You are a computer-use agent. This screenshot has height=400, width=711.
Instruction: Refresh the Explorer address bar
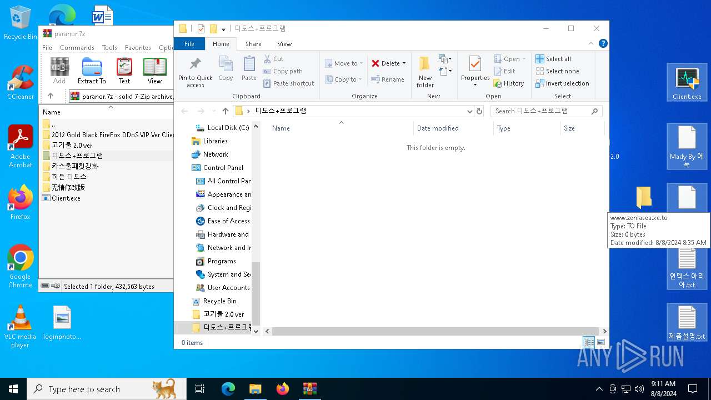479,111
